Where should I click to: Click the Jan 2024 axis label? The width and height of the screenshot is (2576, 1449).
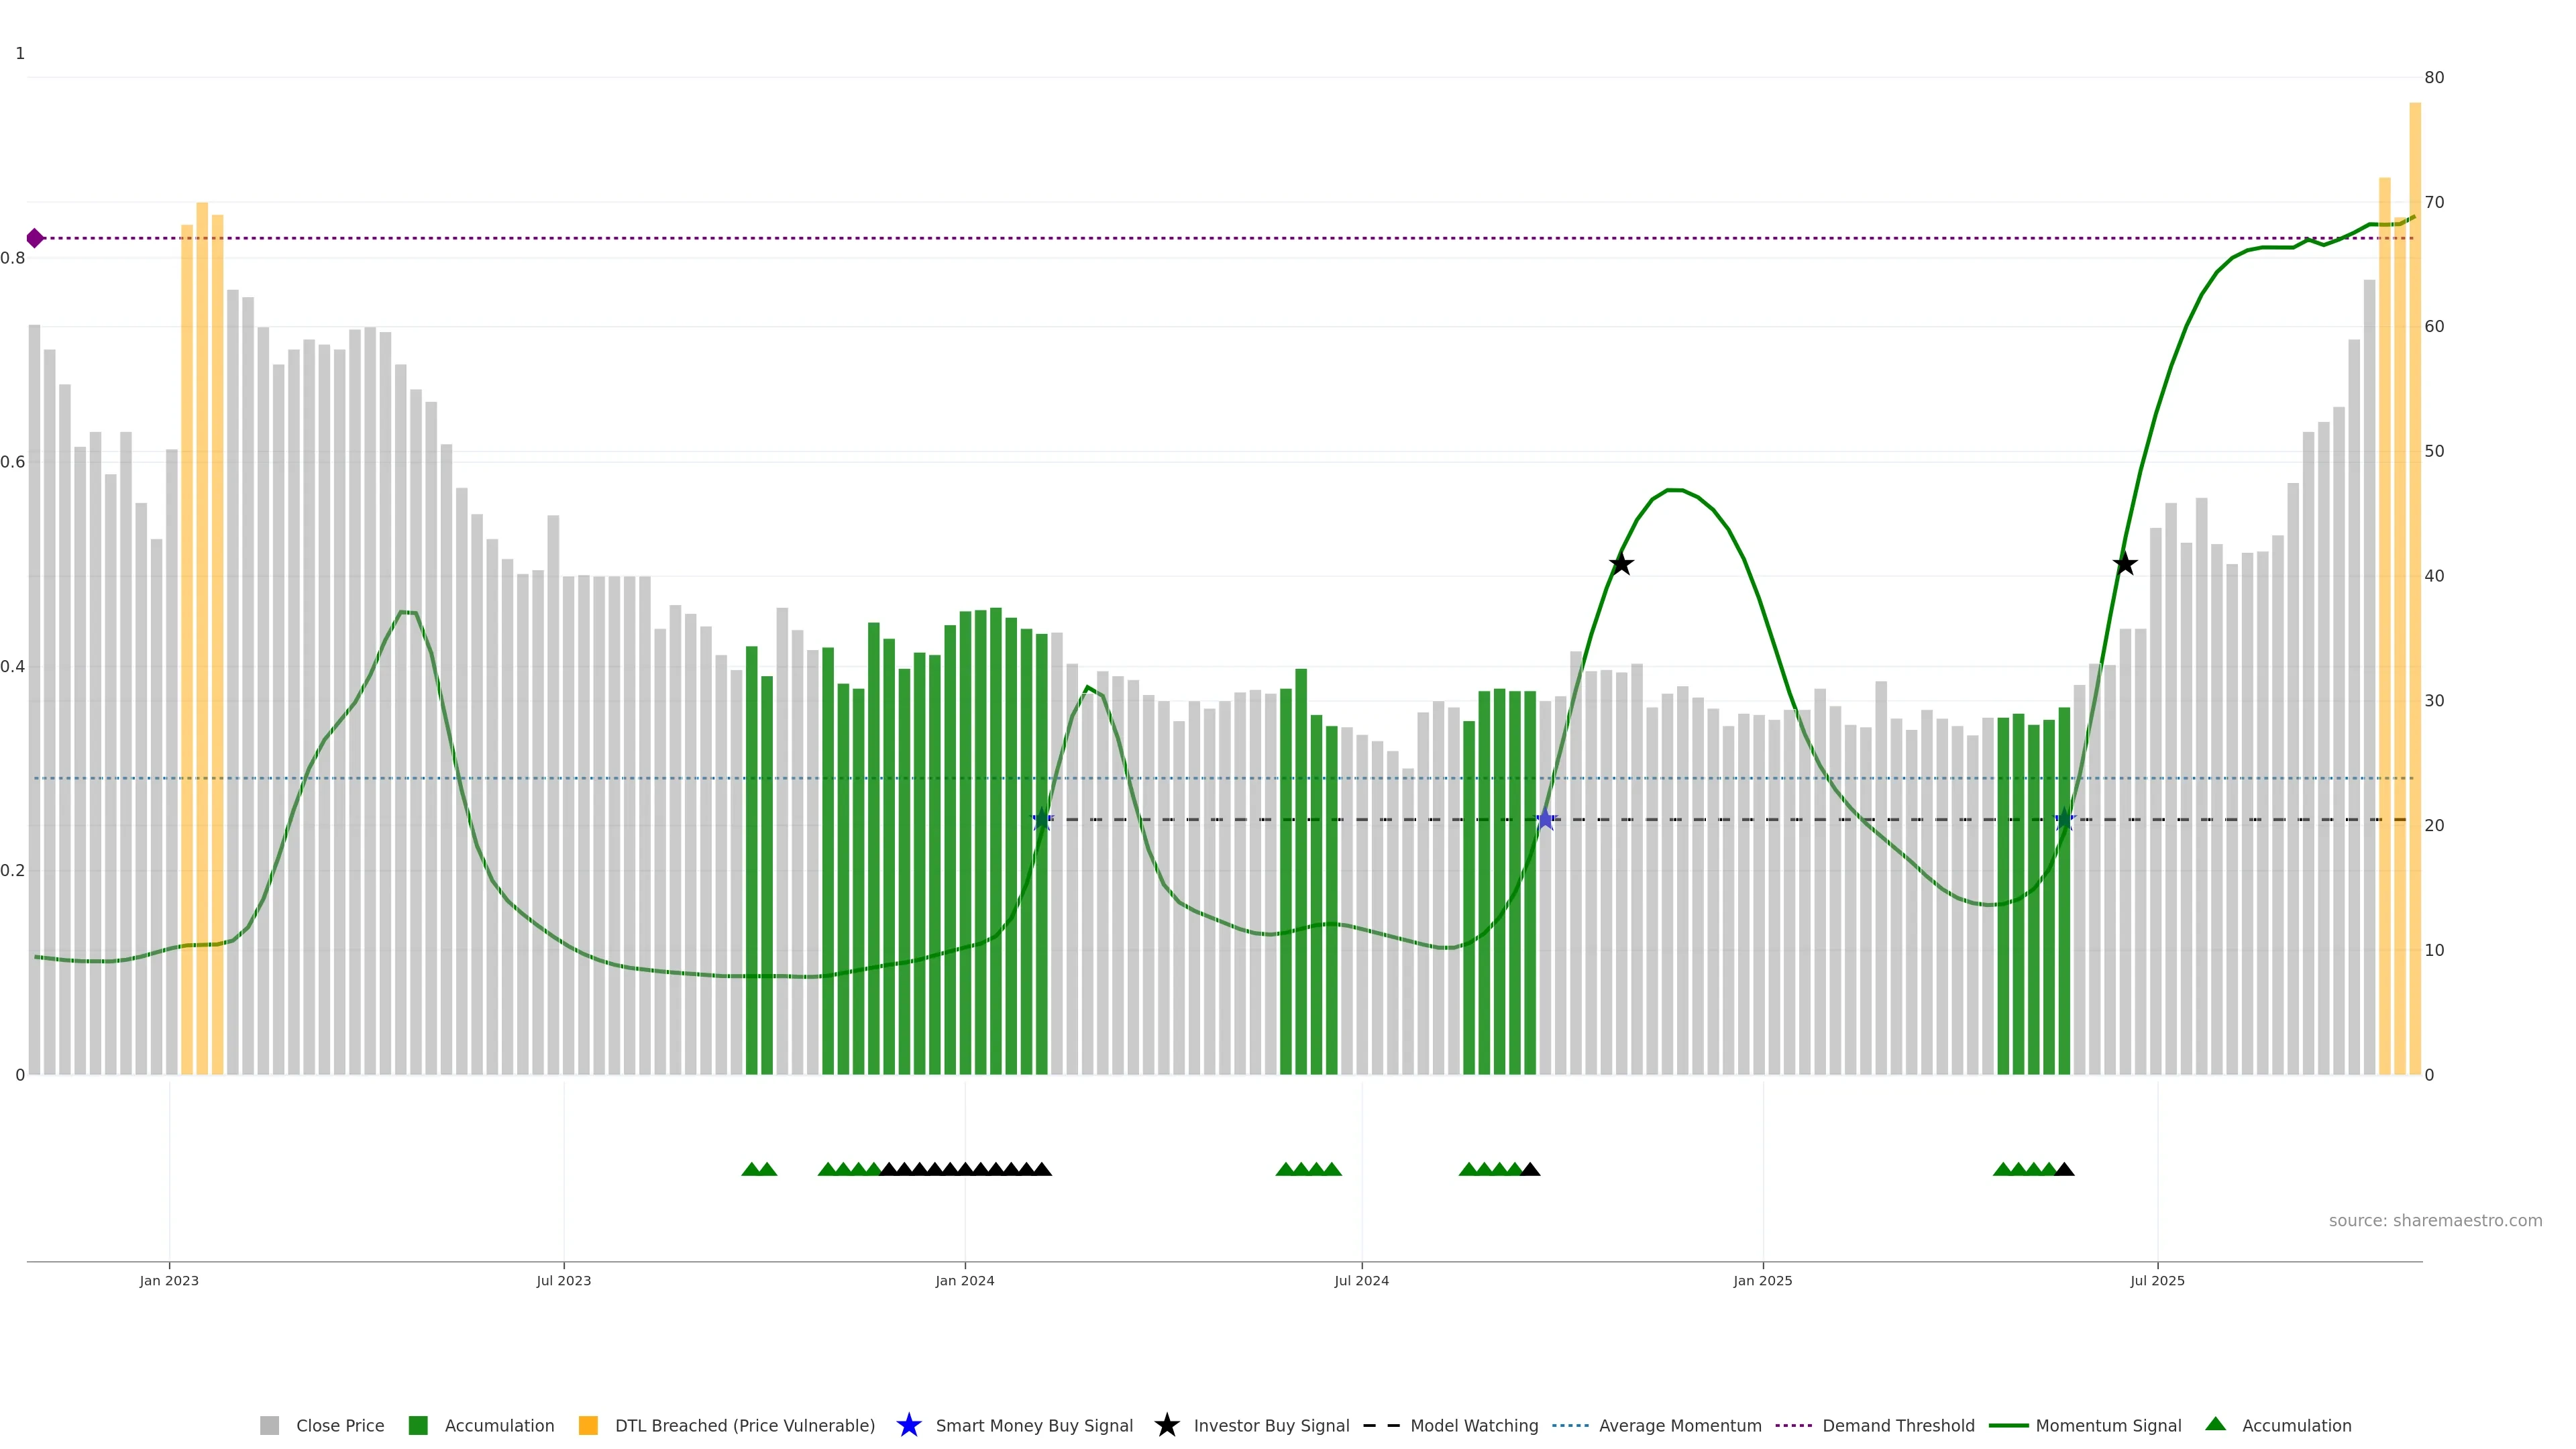coord(964,1280)
